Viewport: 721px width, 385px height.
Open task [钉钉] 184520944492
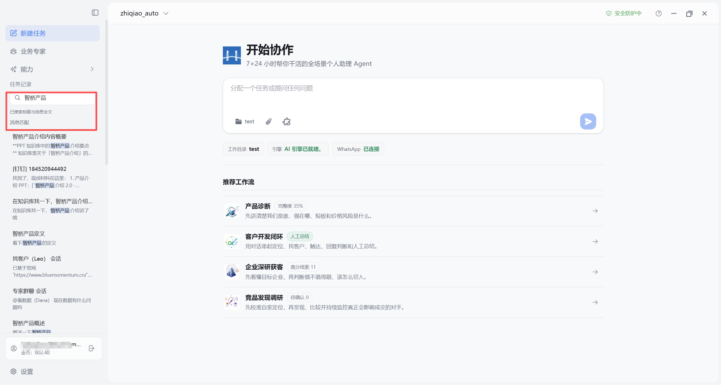coord(52,177)
